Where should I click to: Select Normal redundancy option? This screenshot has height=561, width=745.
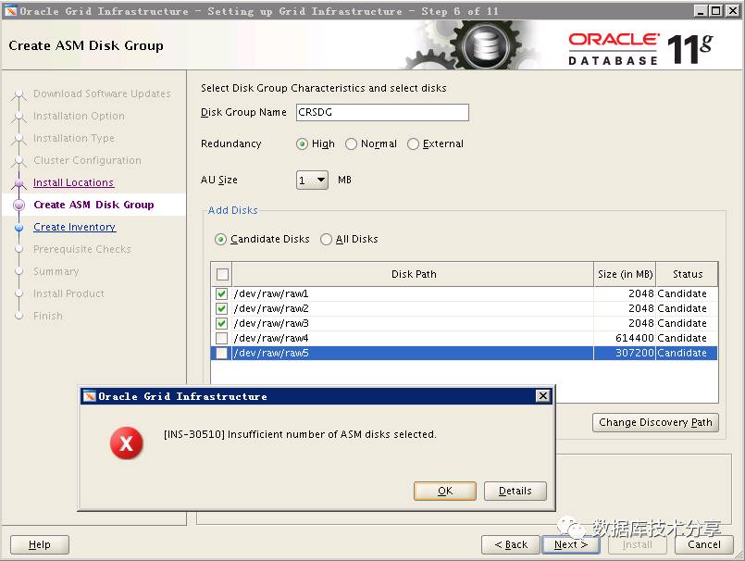tap(352, 144)
